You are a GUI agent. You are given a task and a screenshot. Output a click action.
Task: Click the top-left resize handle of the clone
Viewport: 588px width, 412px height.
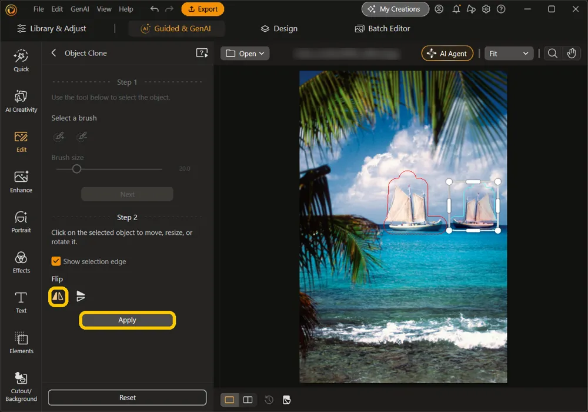[x=449, y=182]
